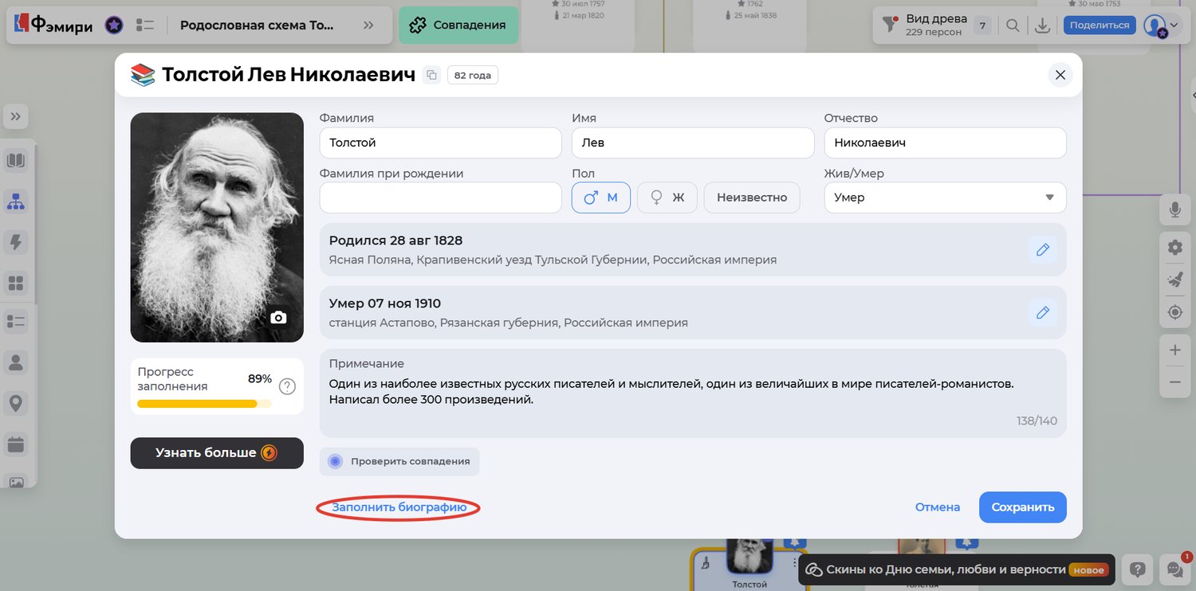
Task: Click the Умер 07 ноя 1910 row
Action: 693,312
